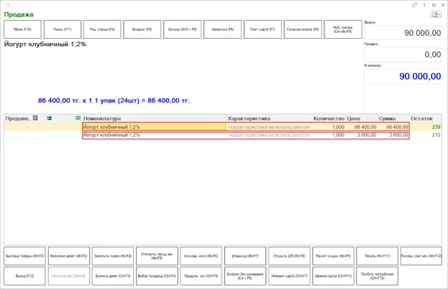Click Выбор продавца (Ctrl+F4) button
The height and width of the screenshot is (289, 448).
pyautogui.click(x=157, y=276)
